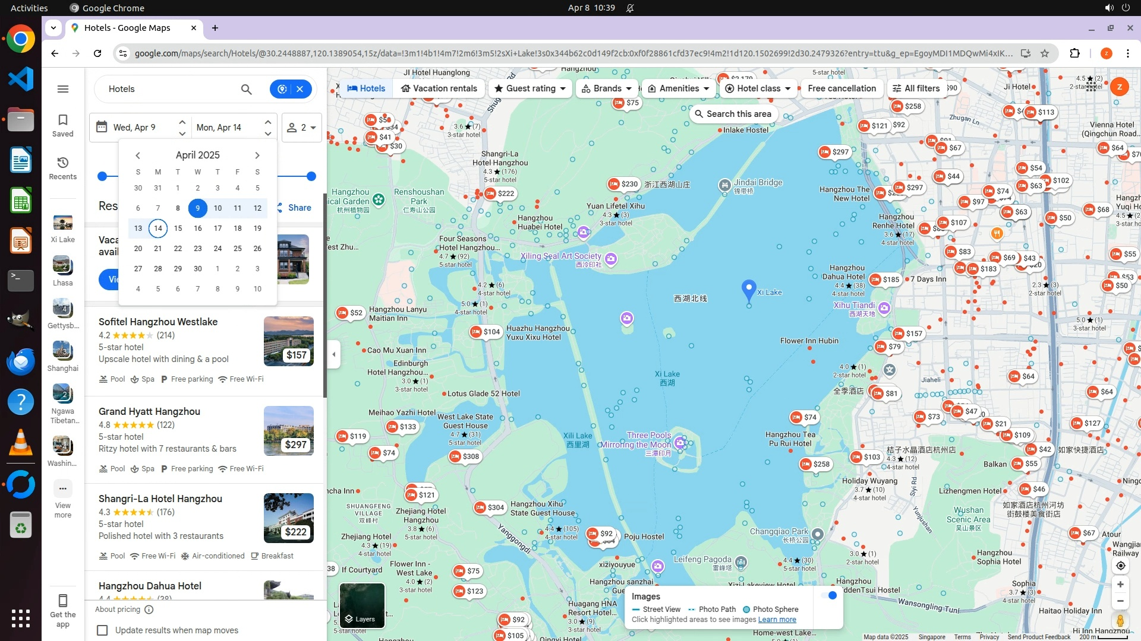
Task: Click the Layers map button
Action: tap(362, 605)
